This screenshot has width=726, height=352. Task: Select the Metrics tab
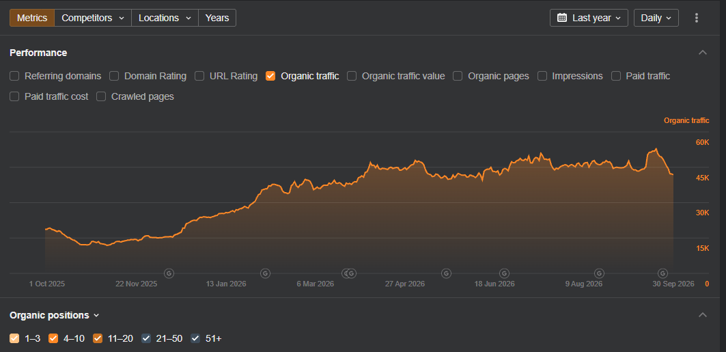tap(32, 18)
